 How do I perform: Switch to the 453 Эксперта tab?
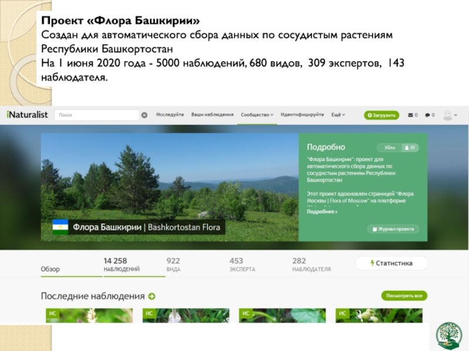(x=242, y=265)
